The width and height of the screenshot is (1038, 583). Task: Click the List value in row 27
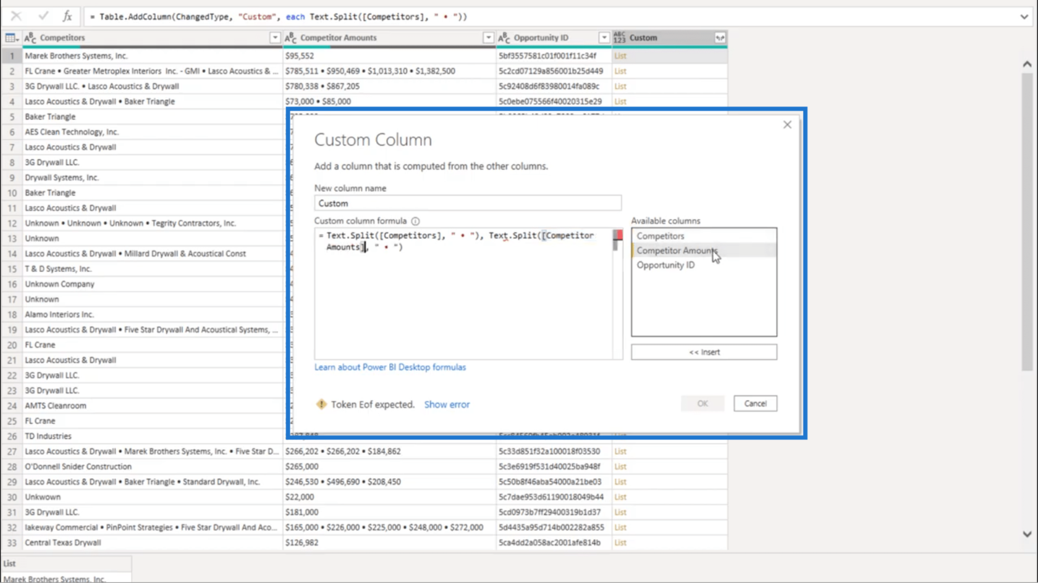[620, 451]
